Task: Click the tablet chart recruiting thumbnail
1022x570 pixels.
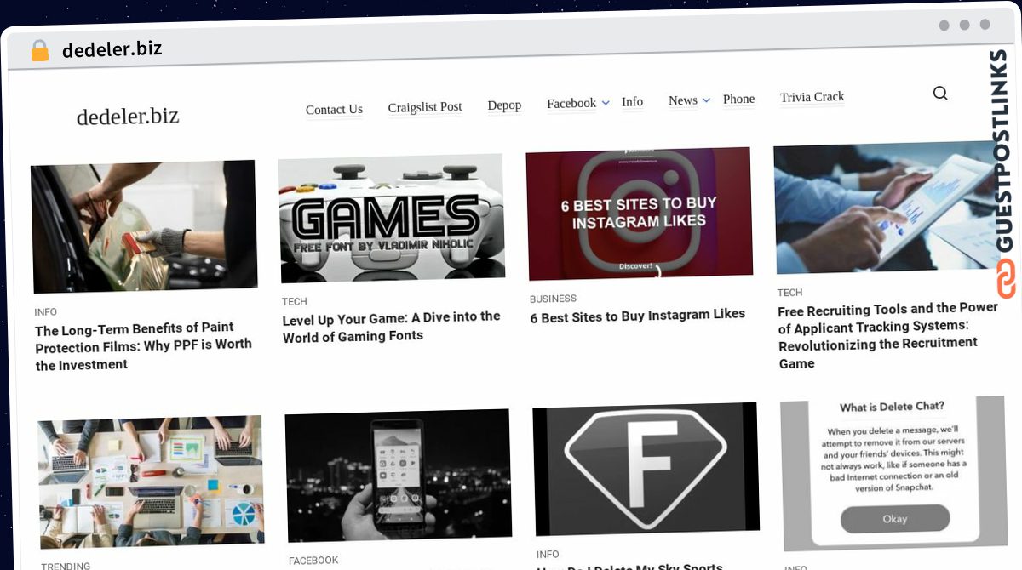Action: point(887,208)
